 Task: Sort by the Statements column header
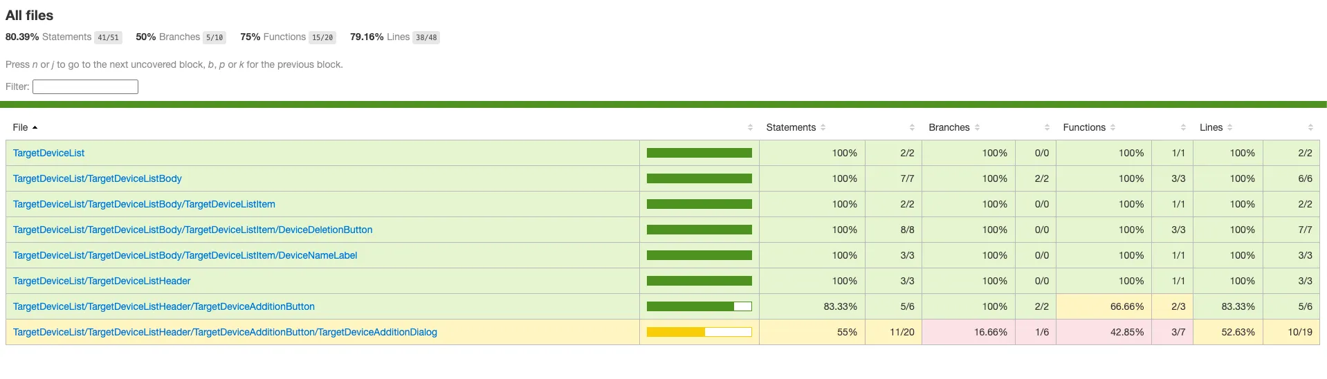point(791,128)
